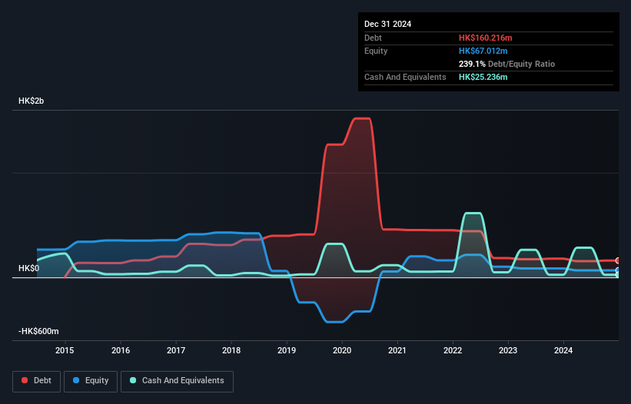Click the 2015 x-axis label
631x404 pixels.
click(65, 350)
